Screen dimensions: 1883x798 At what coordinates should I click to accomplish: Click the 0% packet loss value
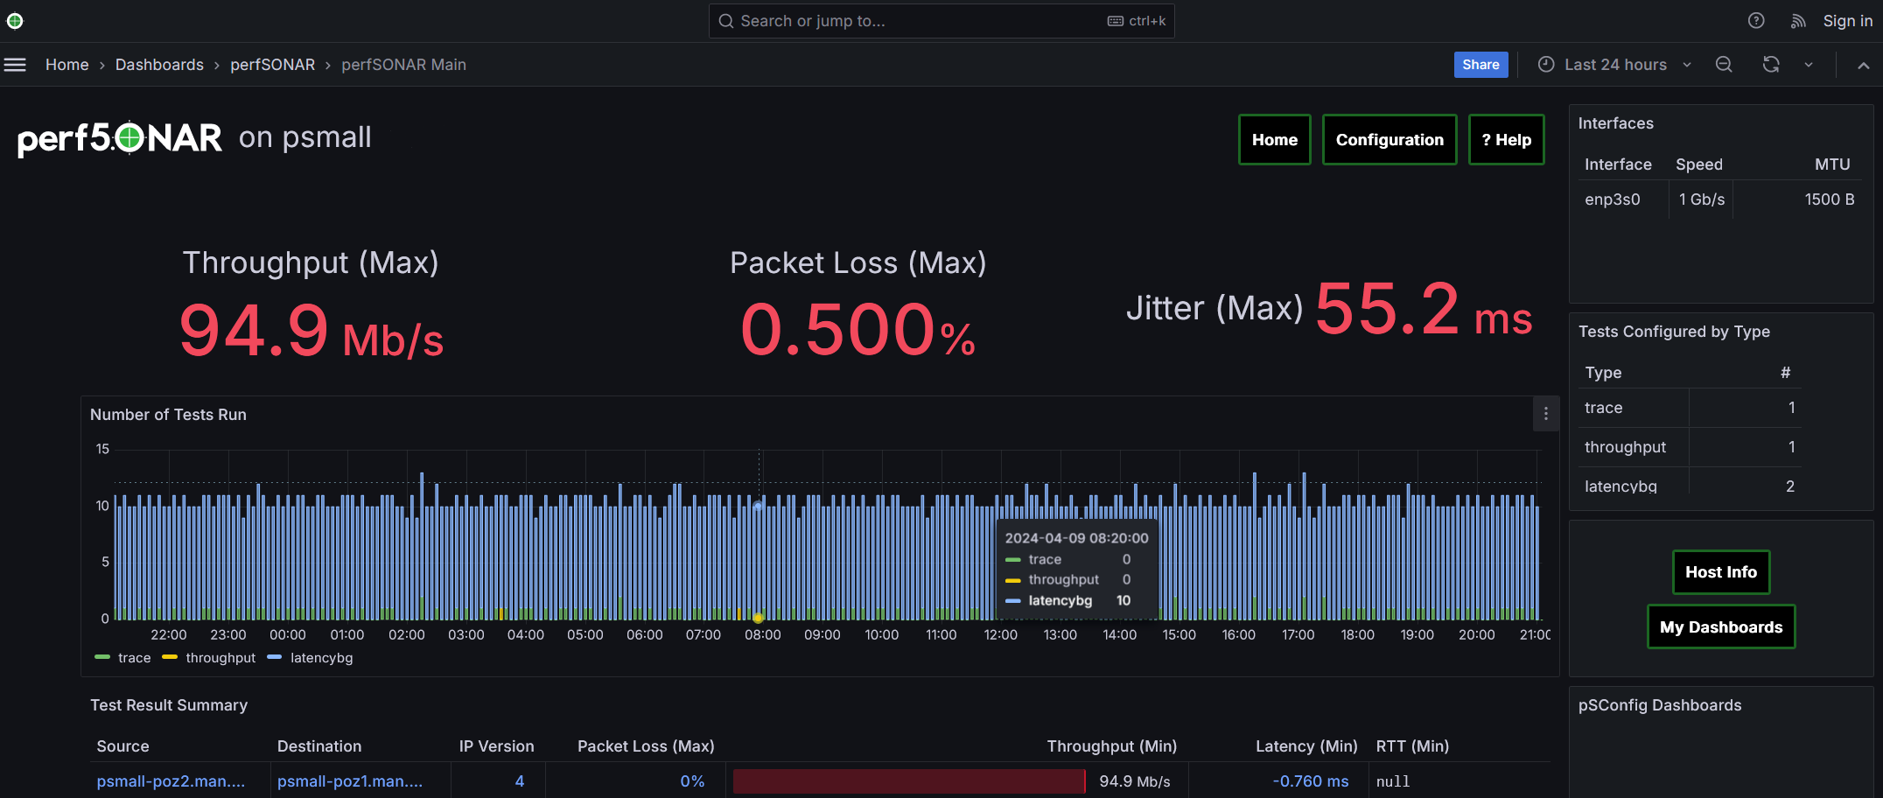coord(692,781)
